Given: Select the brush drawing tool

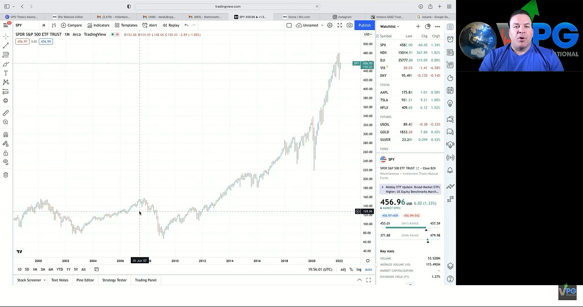Looking at the screenshot, I should pyautogui.click(x=5, y=64).
